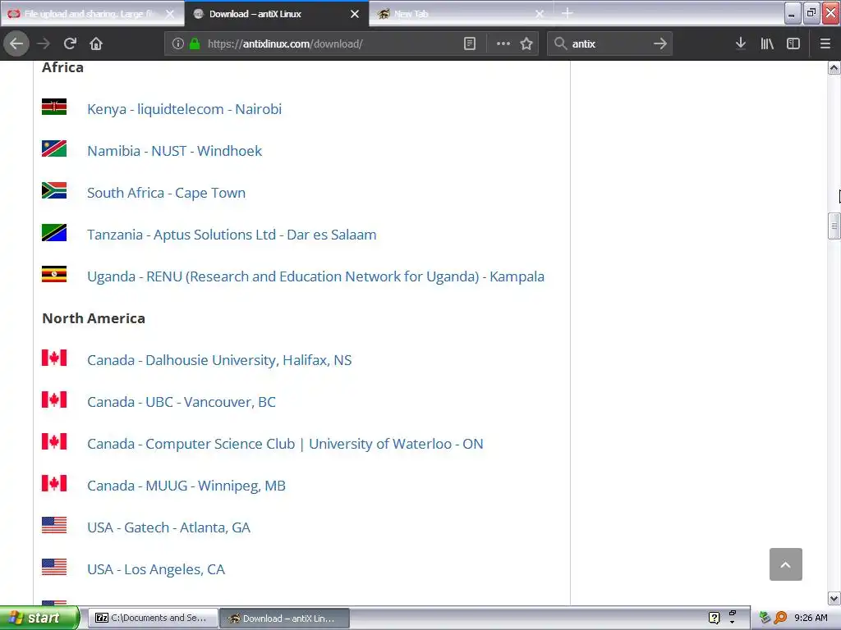
Task: Open the browser home page
Action: [96, 43]
